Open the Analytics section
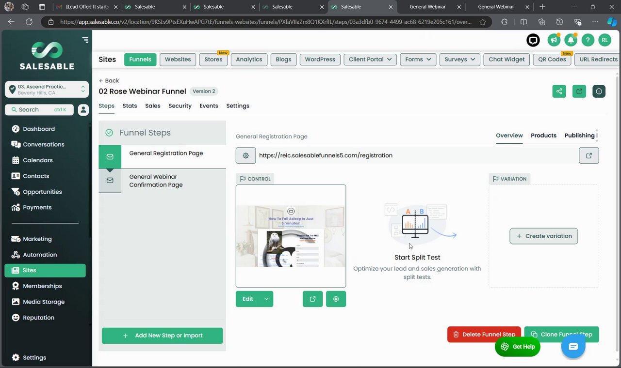 [249, 59]
